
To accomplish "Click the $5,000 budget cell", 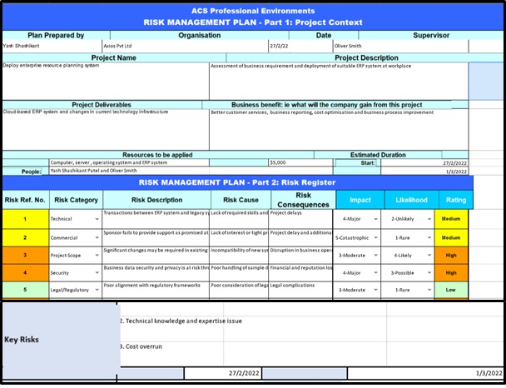I will [x=300, y=162].
